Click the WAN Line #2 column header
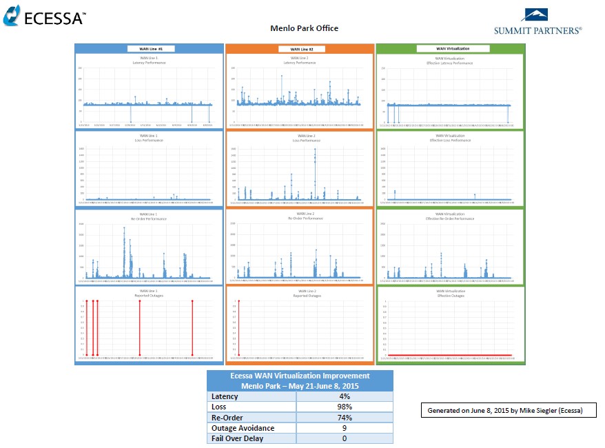This screenshot has height=448, width=605. tap(302, 49)
